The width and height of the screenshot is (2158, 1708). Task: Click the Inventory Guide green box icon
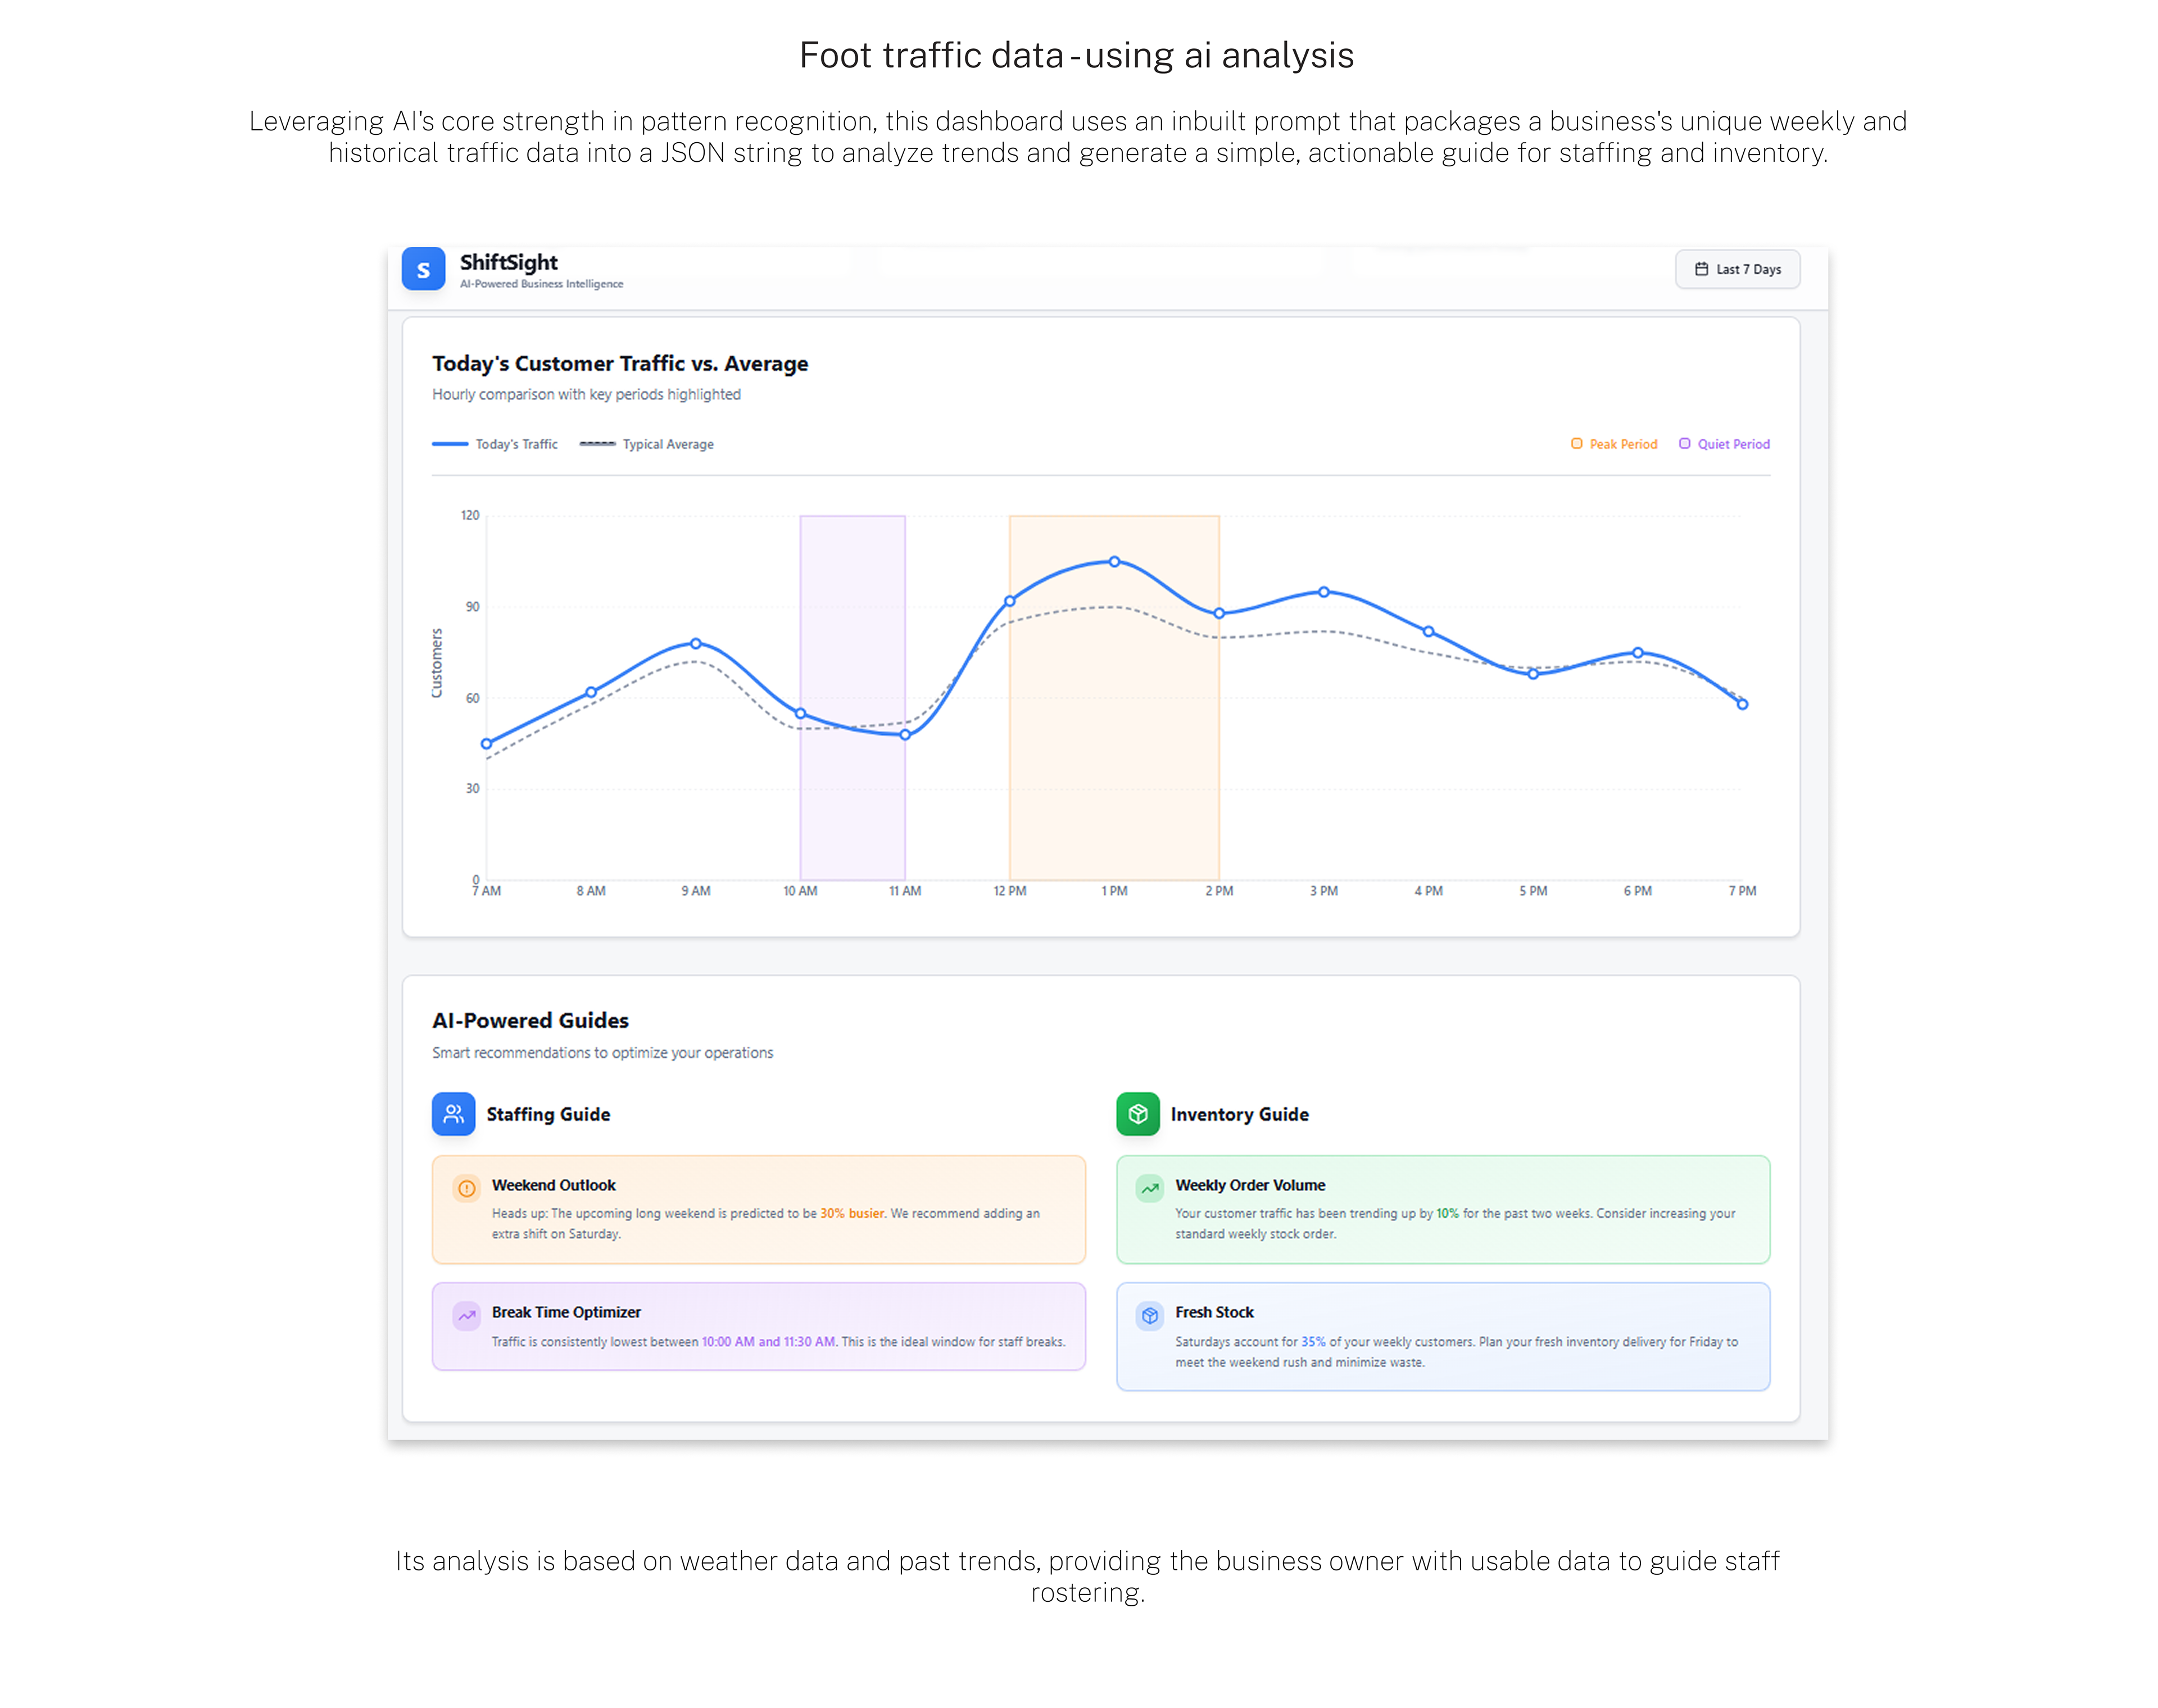tap(1137, 1114)
